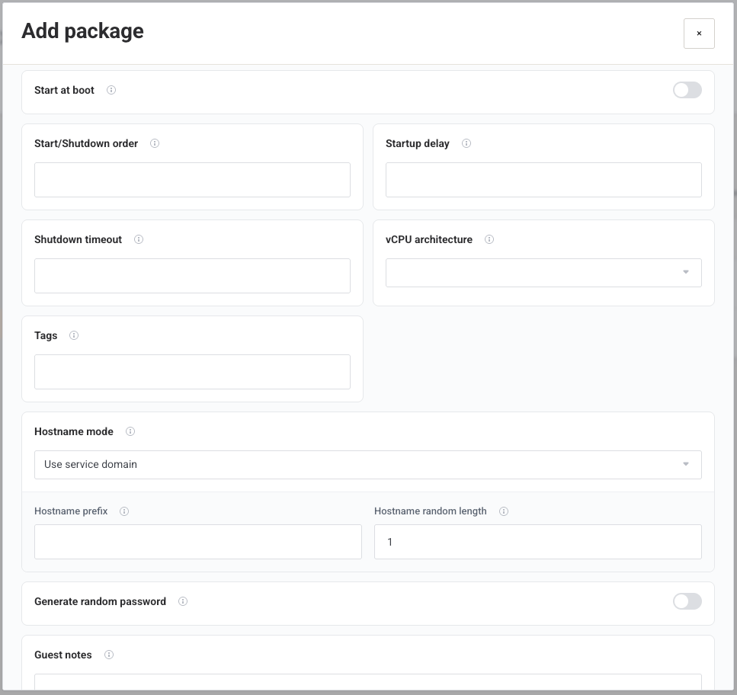Click info icon next to Hostname prefix

point(124,511)
